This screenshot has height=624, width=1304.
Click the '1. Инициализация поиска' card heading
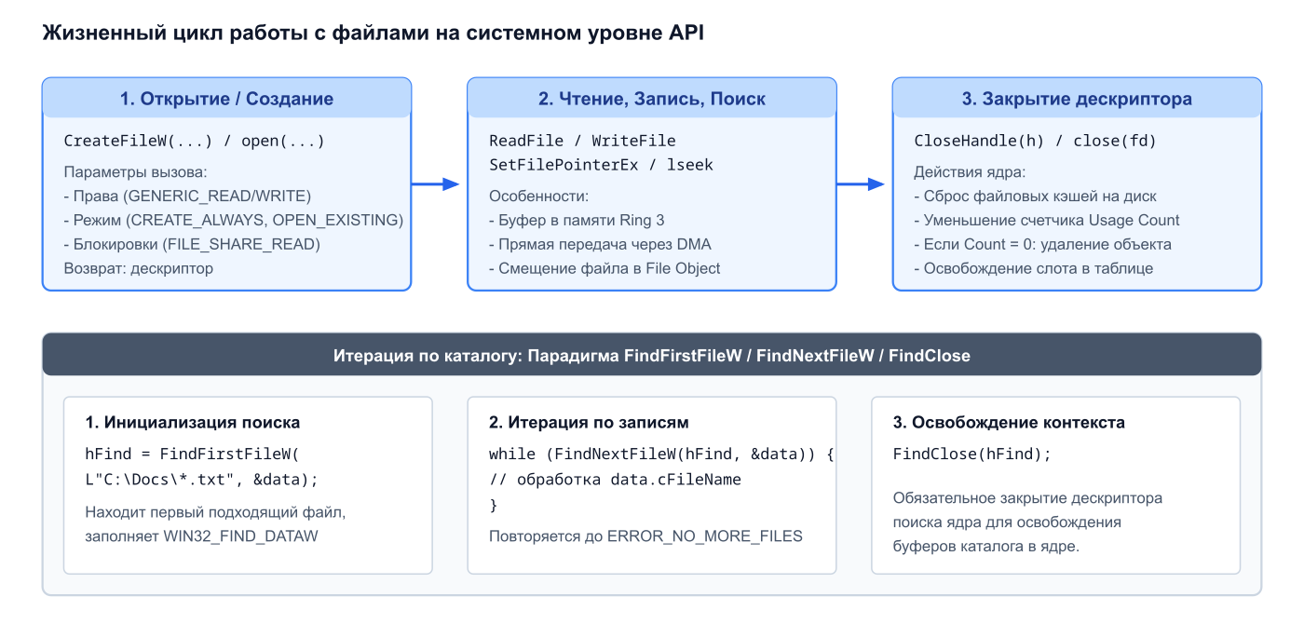click(193, 423)
